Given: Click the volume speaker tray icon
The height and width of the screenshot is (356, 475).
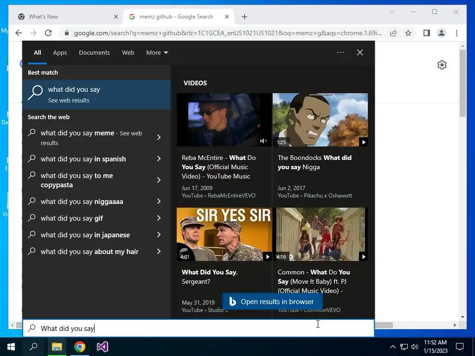Looking at the screenshot, I should coord(415,347).
